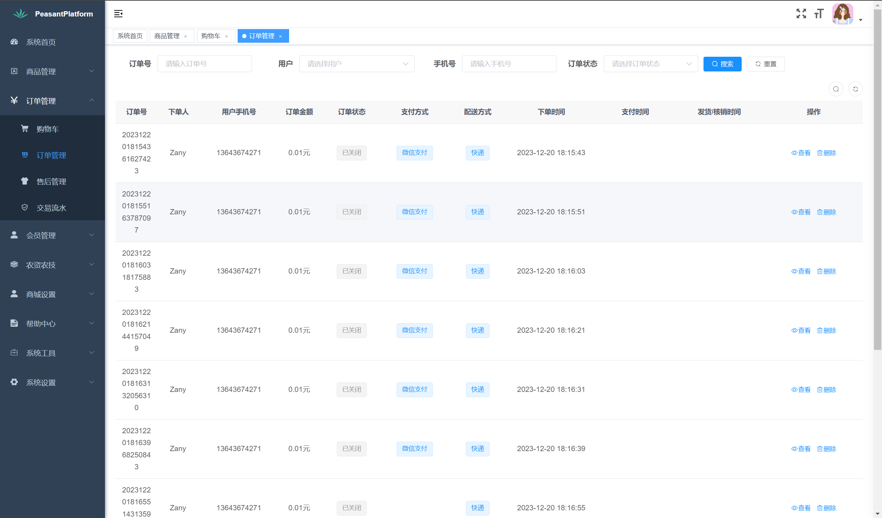Click 快递 tag of 18:16:03 order
This screenshot has height=518, width=882.
point(477,271)
